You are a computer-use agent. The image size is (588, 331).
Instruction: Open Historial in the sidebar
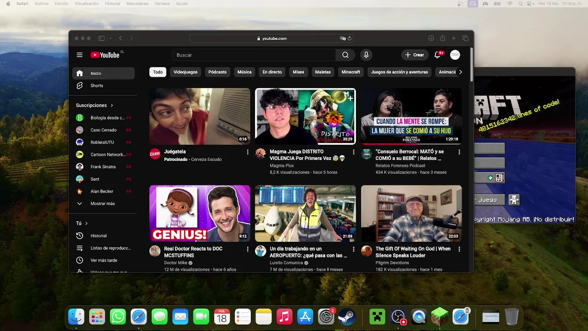pos(103,235)
